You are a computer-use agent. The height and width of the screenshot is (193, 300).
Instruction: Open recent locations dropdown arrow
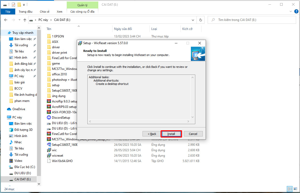coord(19,20)
